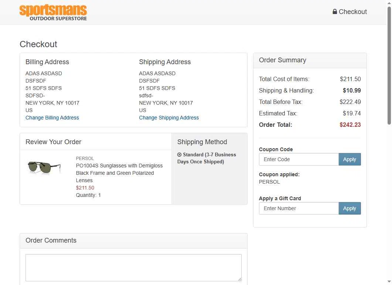
Task: Click Change Billing Address link
Action: click(x=52, y=118)
